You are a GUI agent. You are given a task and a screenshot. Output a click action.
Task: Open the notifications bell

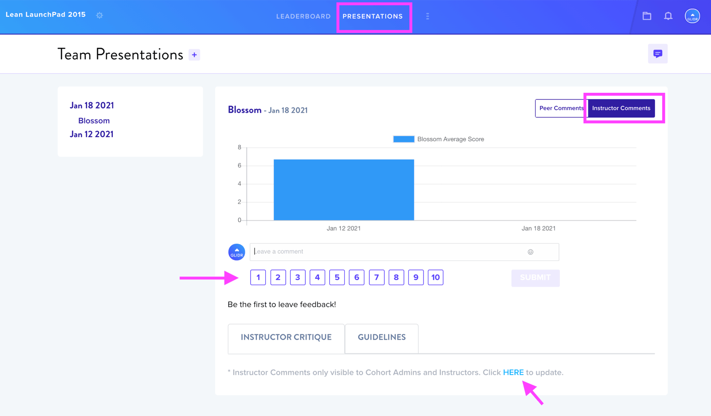point(668,16)
